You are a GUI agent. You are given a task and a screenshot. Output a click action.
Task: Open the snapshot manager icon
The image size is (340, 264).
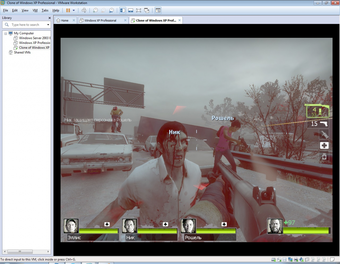(x=112, y=11)
